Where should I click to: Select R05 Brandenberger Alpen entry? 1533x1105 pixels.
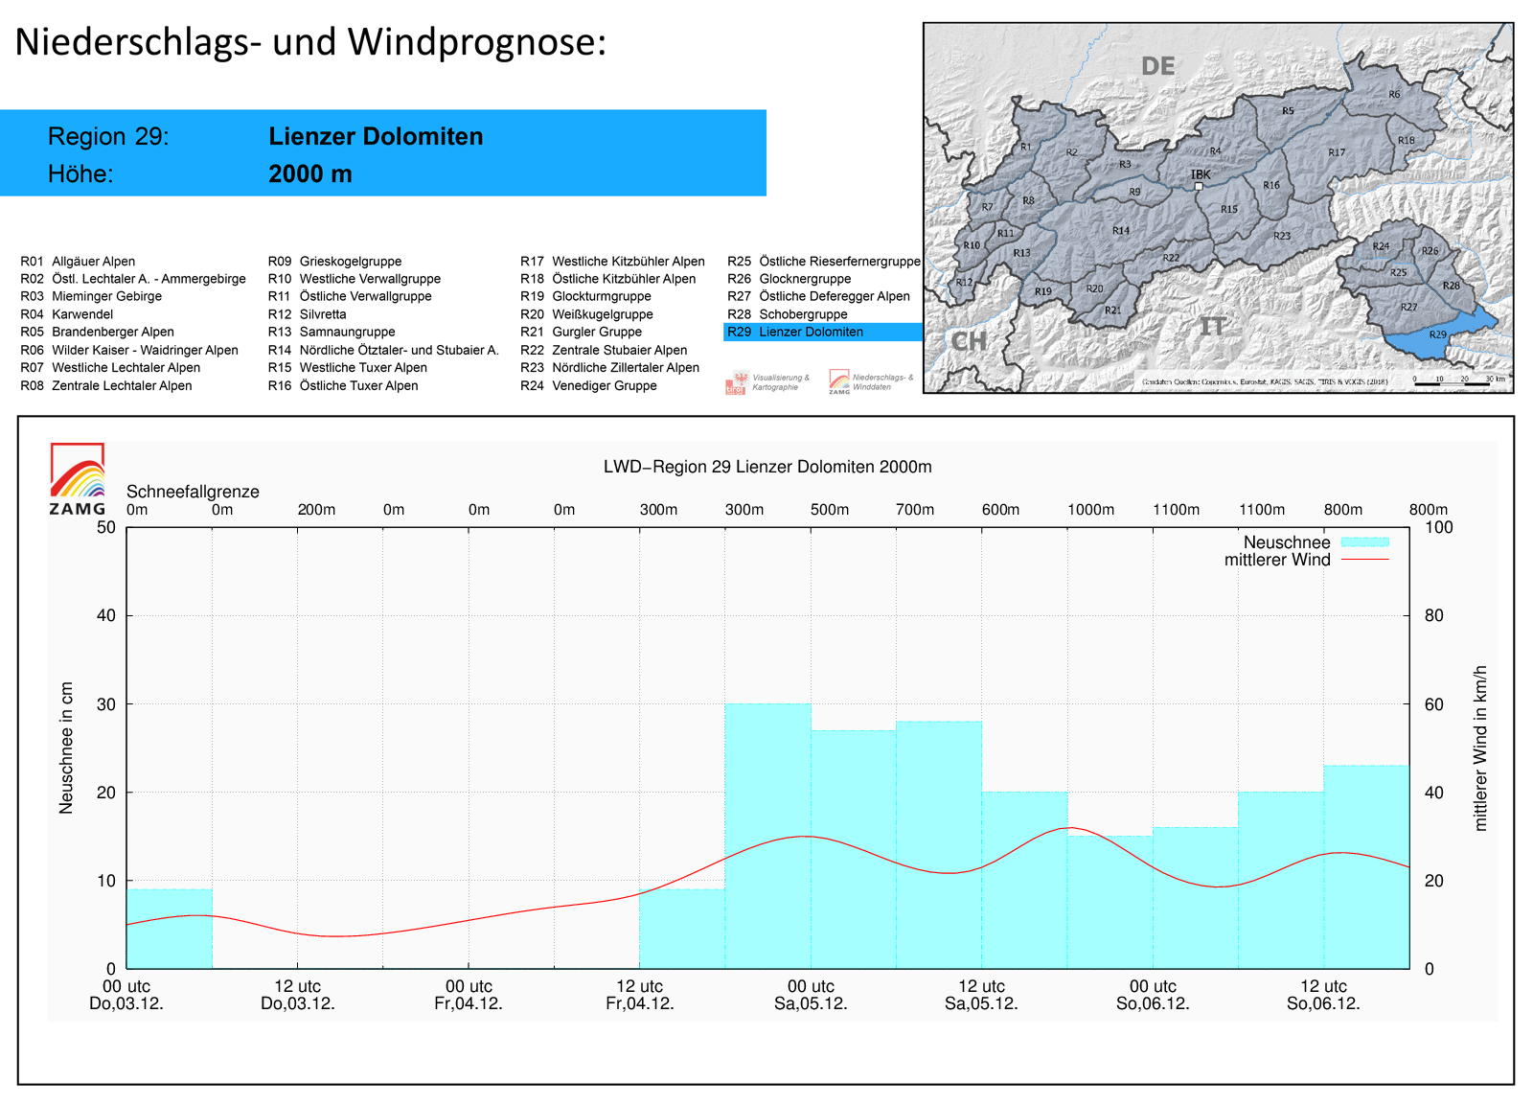97,332
